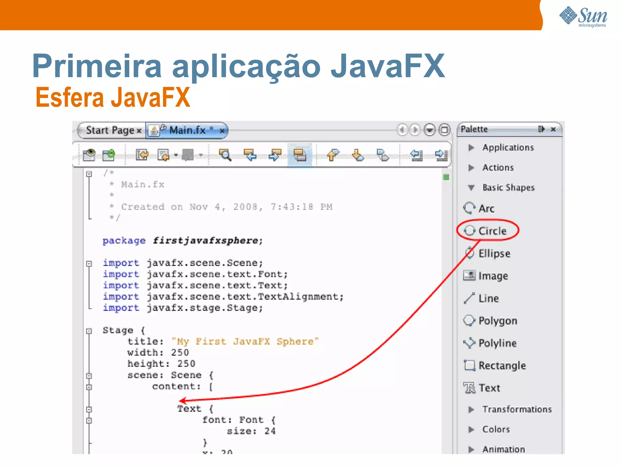
Task: Click the height: 250 line
Action: coord(161,364)
